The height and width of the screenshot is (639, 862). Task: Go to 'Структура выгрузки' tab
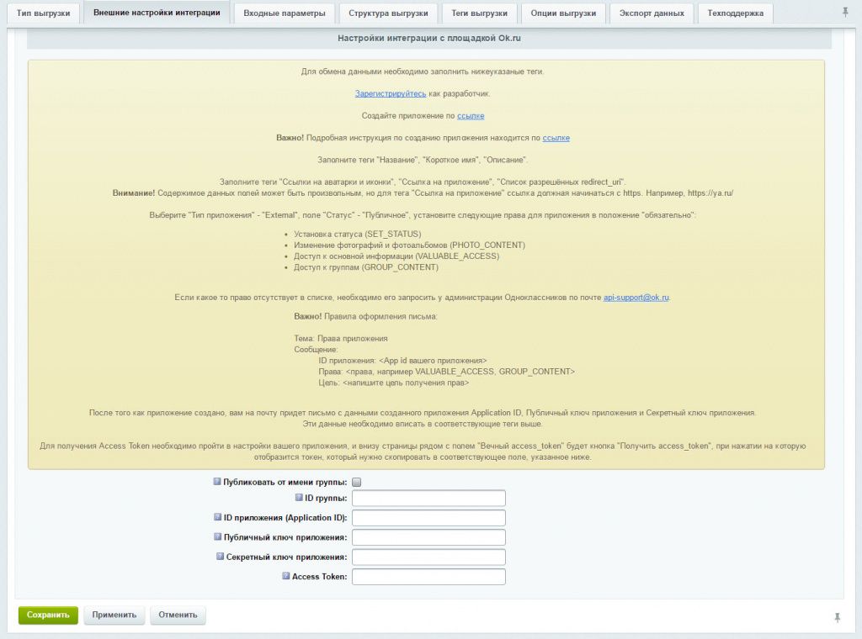coord(388,13)
